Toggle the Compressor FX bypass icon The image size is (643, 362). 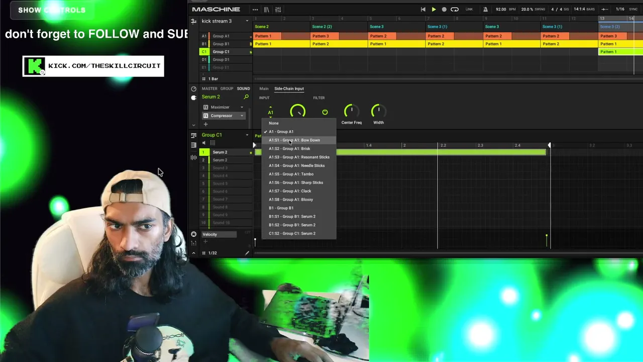[x=206, y=116]
